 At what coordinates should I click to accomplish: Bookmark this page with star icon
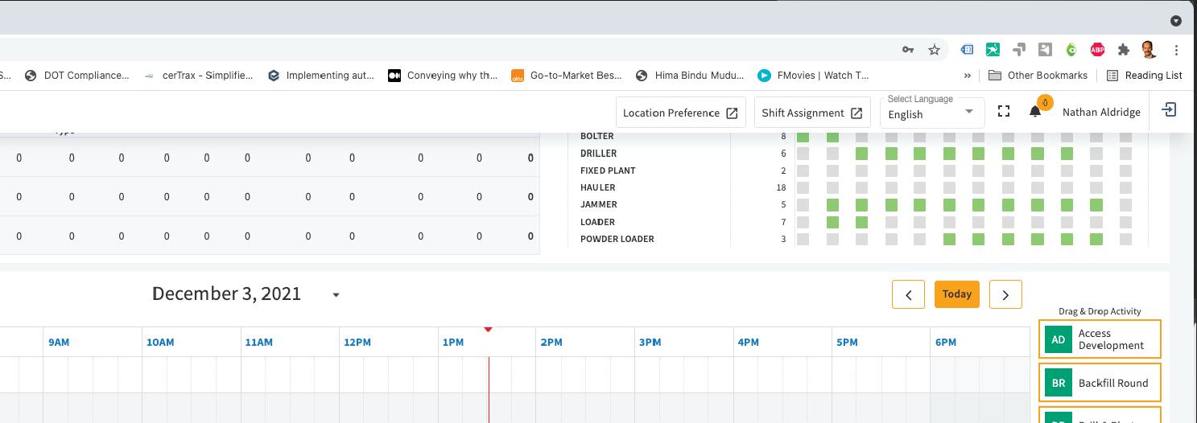pyautogui.click(x=934, y=50)
